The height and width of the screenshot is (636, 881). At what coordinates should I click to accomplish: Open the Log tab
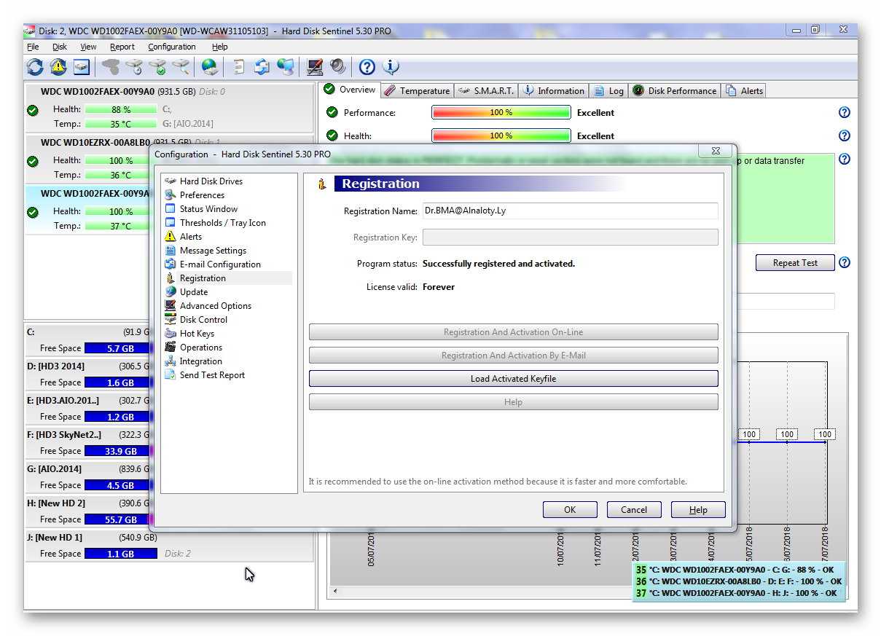tap(608, 90)
